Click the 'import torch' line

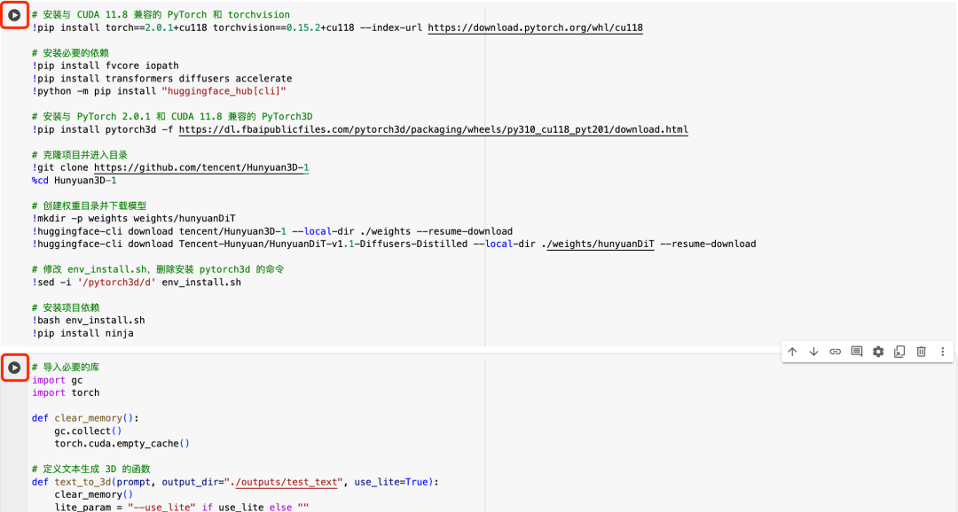(66, 393)
